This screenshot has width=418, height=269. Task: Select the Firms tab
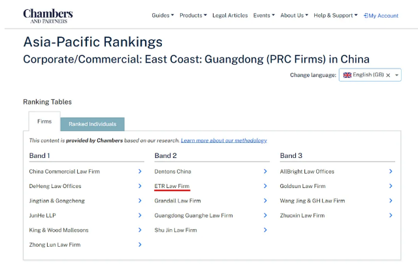tap(44, 121)
